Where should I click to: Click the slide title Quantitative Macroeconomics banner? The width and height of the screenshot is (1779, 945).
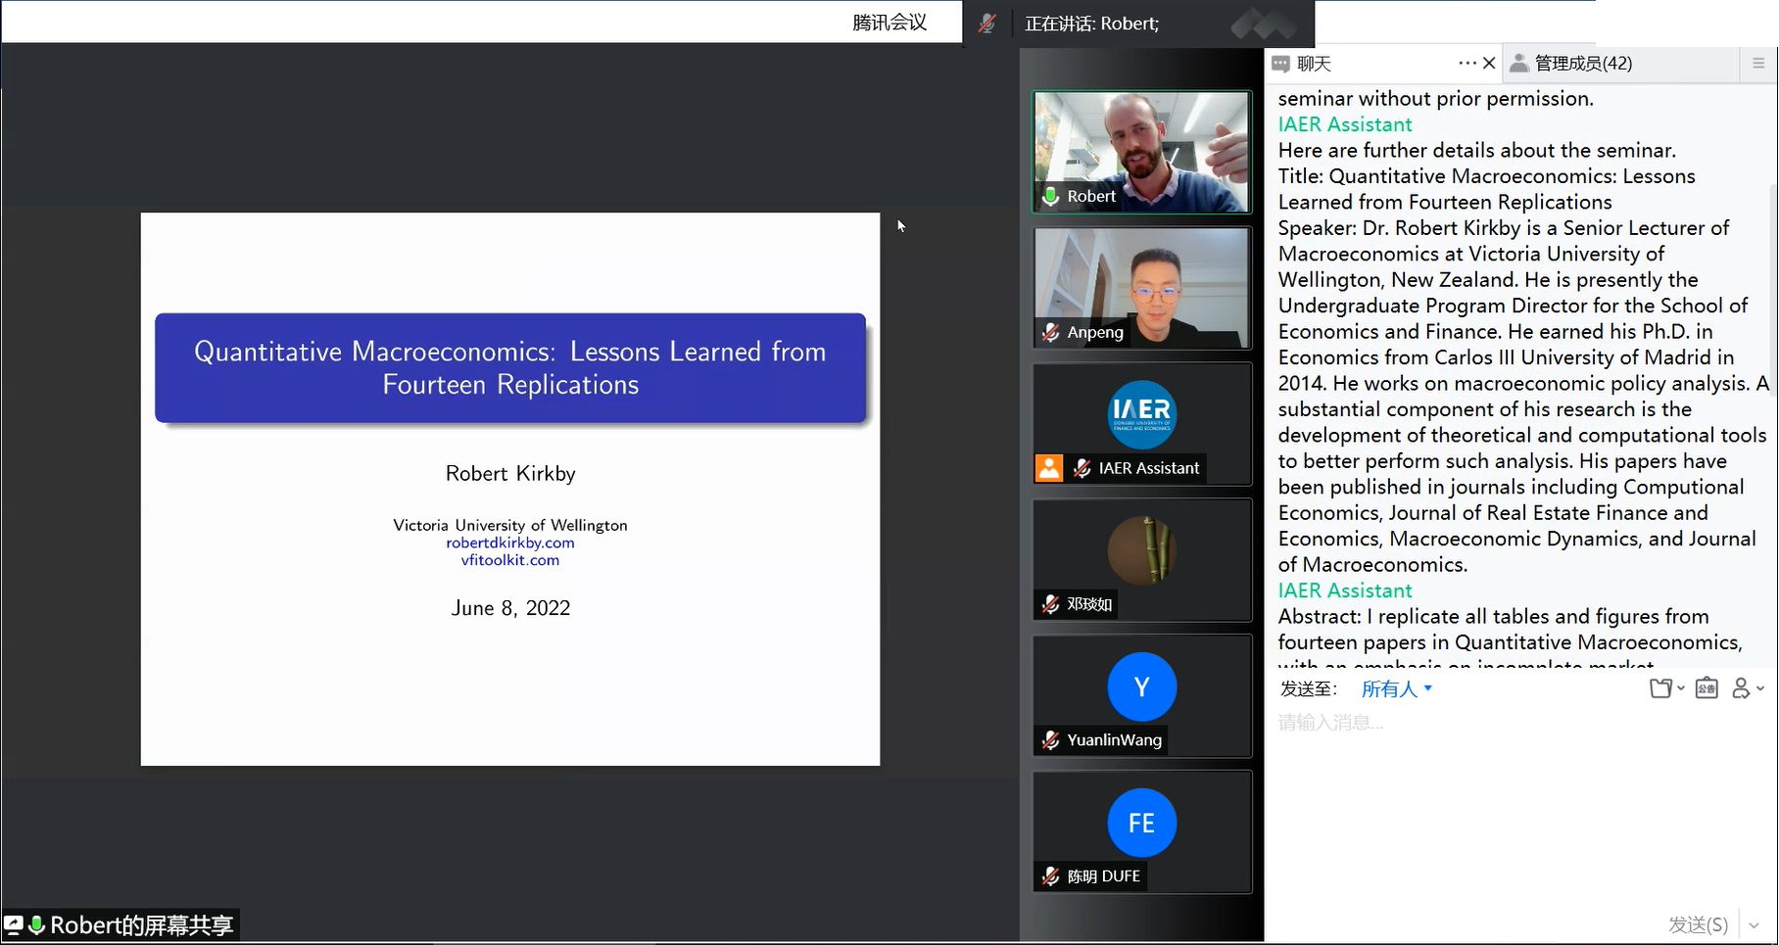point(510,368)
